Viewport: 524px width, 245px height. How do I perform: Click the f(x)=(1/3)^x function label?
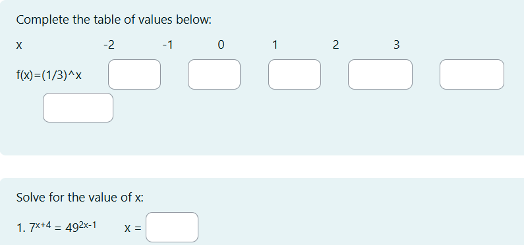[x=49, y=76]
